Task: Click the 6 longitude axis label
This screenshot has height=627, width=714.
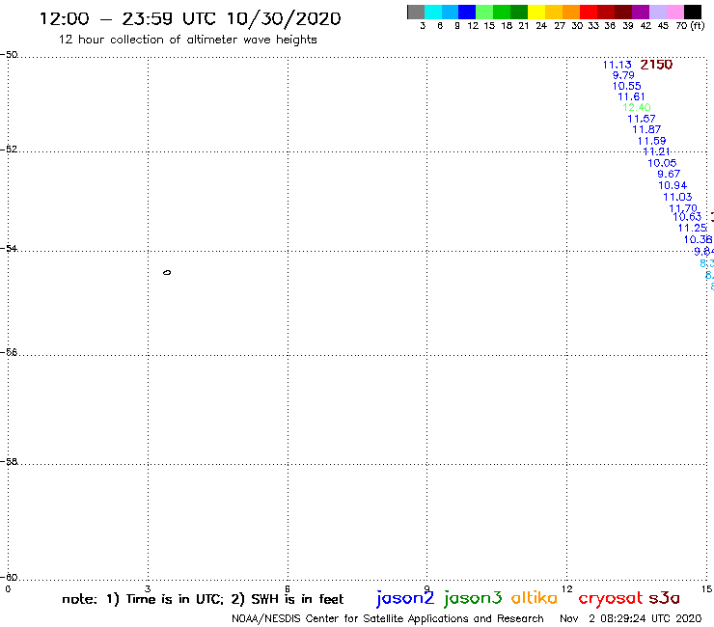Action: click(x=288, y=589)
